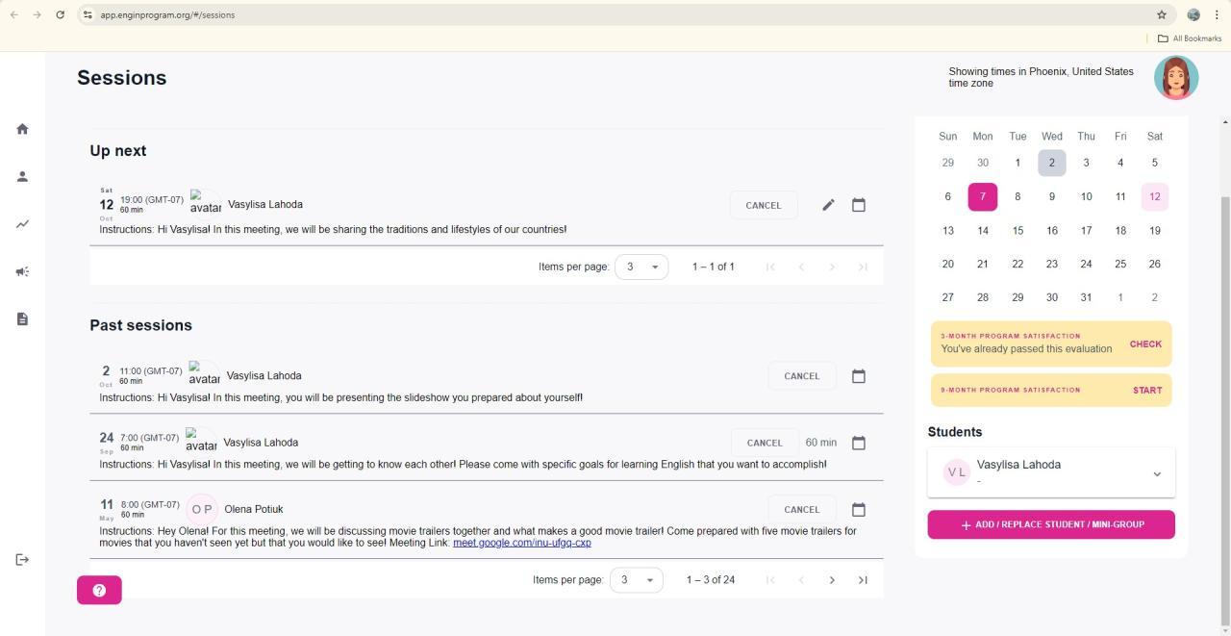The image size is (1231, 636).
Task: Open the documents icon in sidebar
Action: pos(22,319)
